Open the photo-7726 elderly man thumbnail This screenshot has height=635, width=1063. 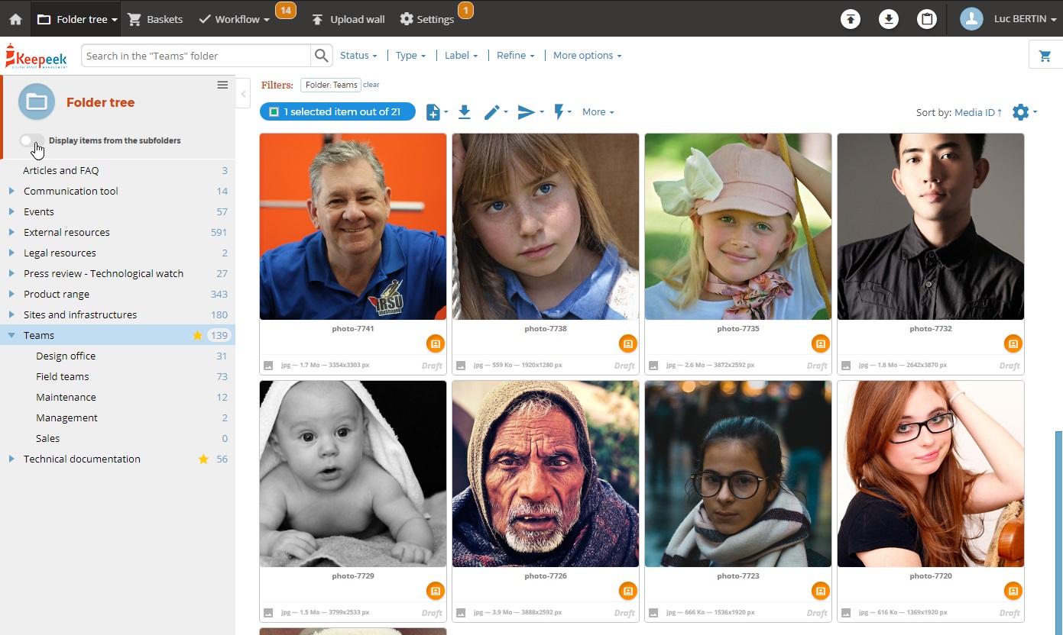546,473
